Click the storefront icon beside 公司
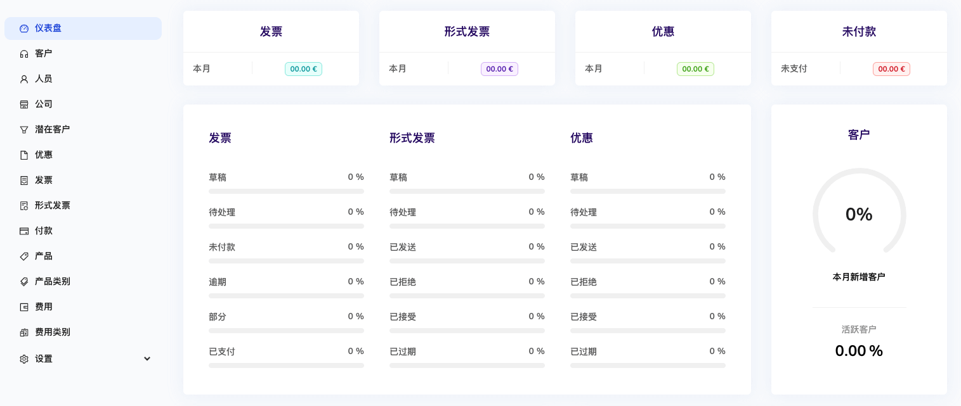 coord(24,105)
